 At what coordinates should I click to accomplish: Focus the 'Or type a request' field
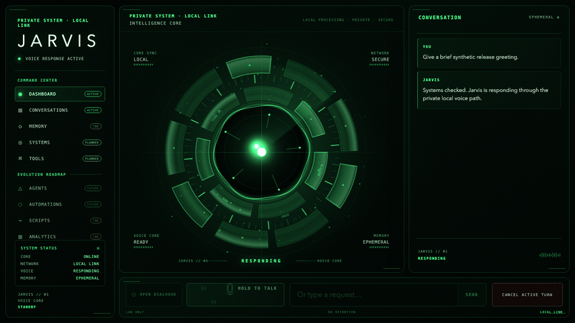pyautogui.click(x=374, y=294)
